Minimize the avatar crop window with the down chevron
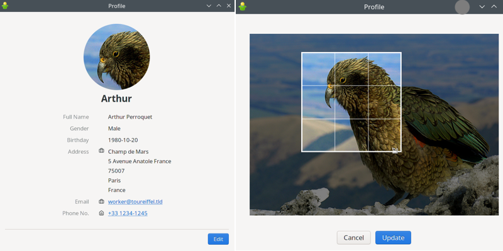The height and width of the screenshot is (251, 503). pos(482,7)
